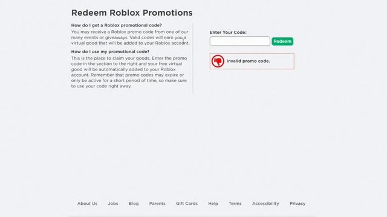Focus the Enter Your Code text field
The image size is (387, 217).
pyautogui.click(x=240, y=41)
